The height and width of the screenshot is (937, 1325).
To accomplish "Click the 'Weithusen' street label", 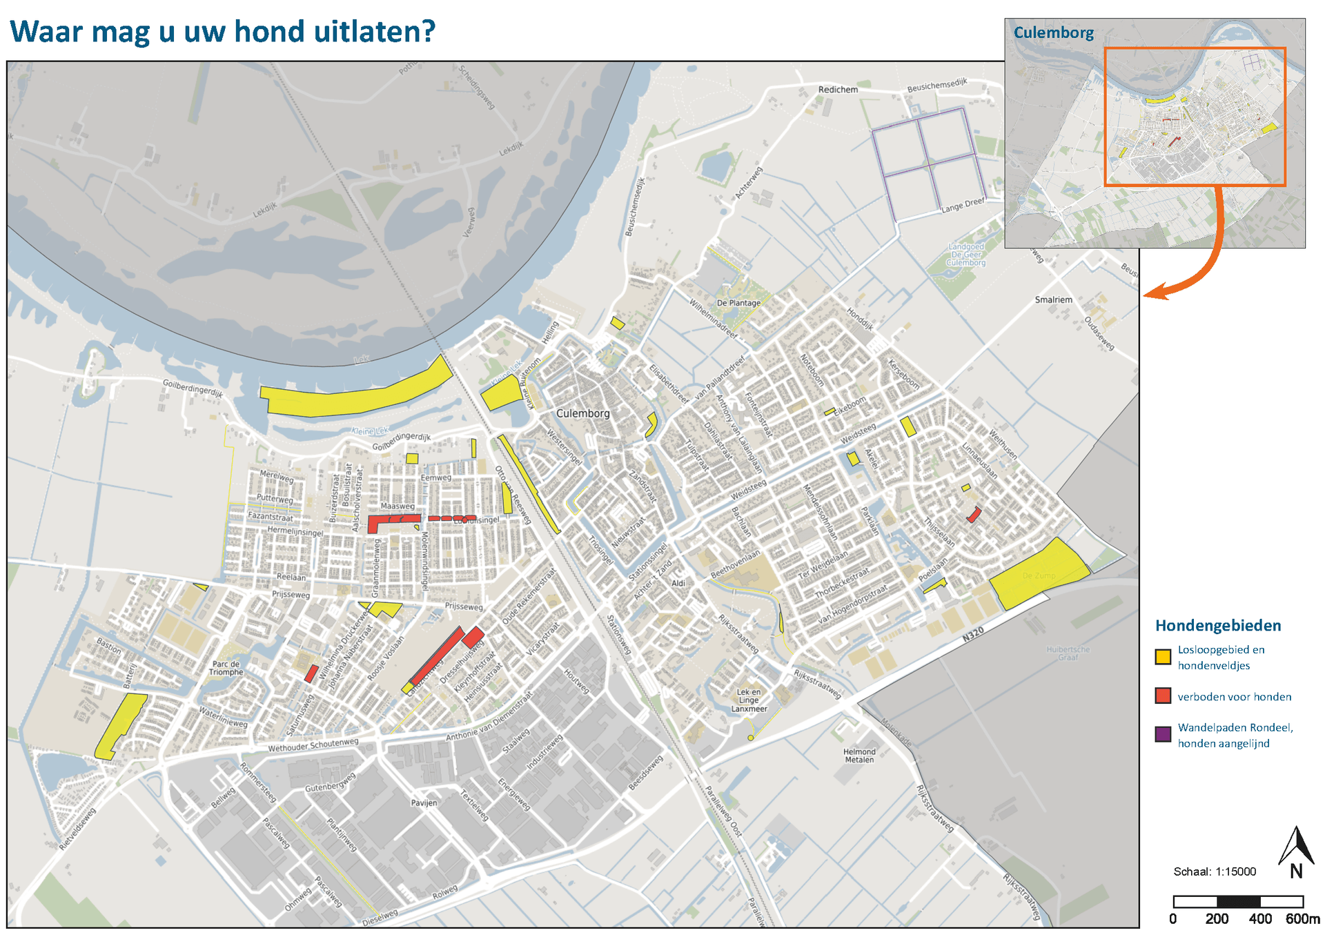I will pyautogui.click(x=1003, y=444).
